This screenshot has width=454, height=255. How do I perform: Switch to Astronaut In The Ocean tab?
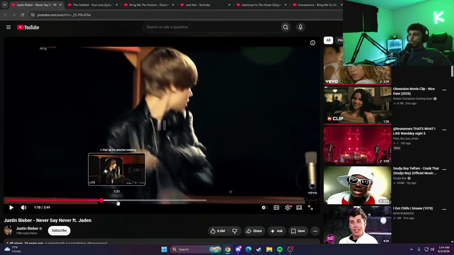coord(261,5)
